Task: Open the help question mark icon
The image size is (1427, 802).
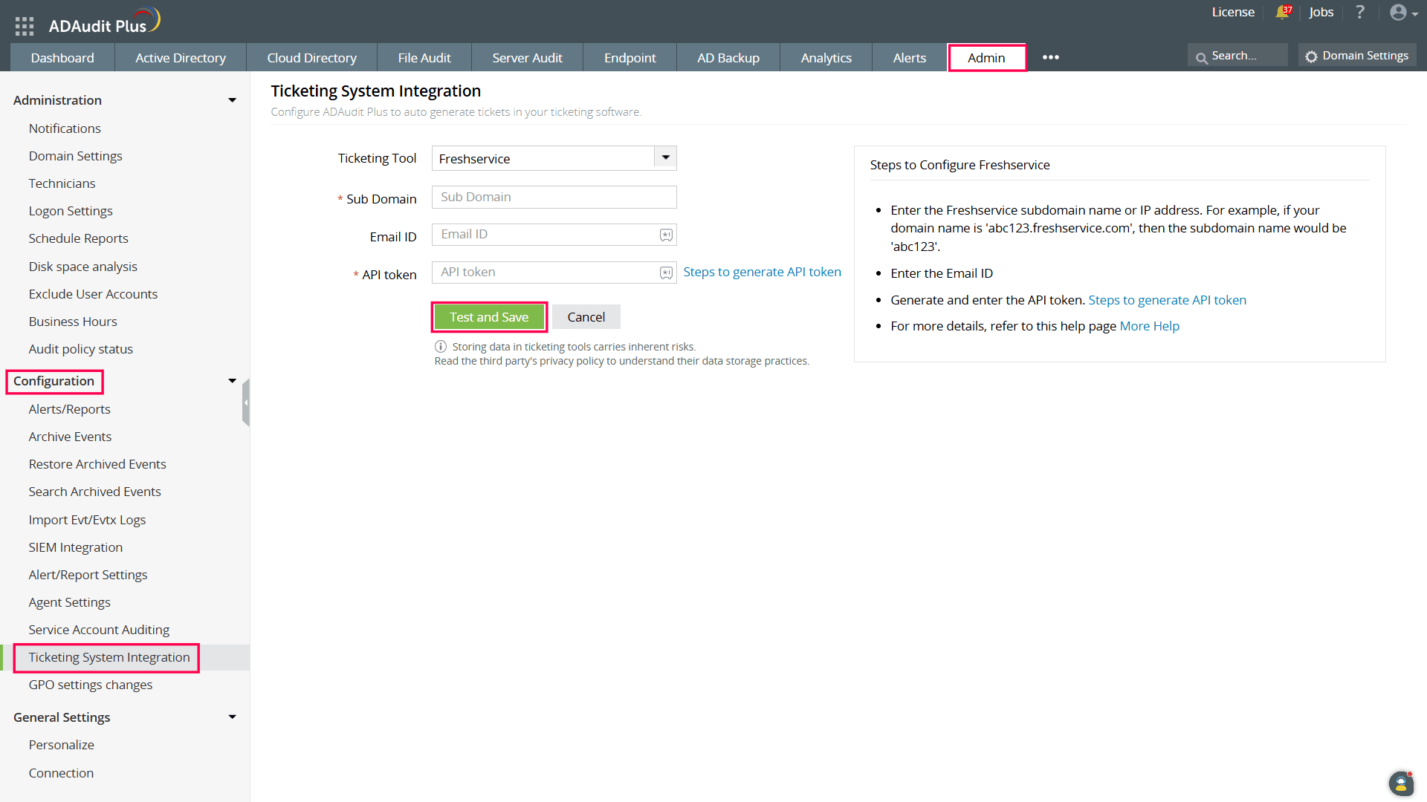Action: 1360,13
